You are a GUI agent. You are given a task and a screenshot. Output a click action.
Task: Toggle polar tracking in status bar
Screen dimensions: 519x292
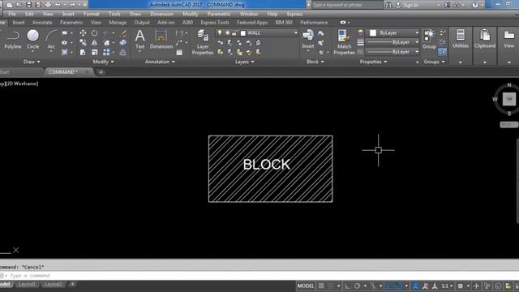(357, 286)
